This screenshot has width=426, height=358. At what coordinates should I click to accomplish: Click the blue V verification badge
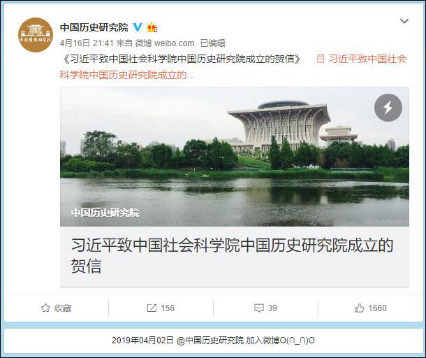[x=138, y=27]
